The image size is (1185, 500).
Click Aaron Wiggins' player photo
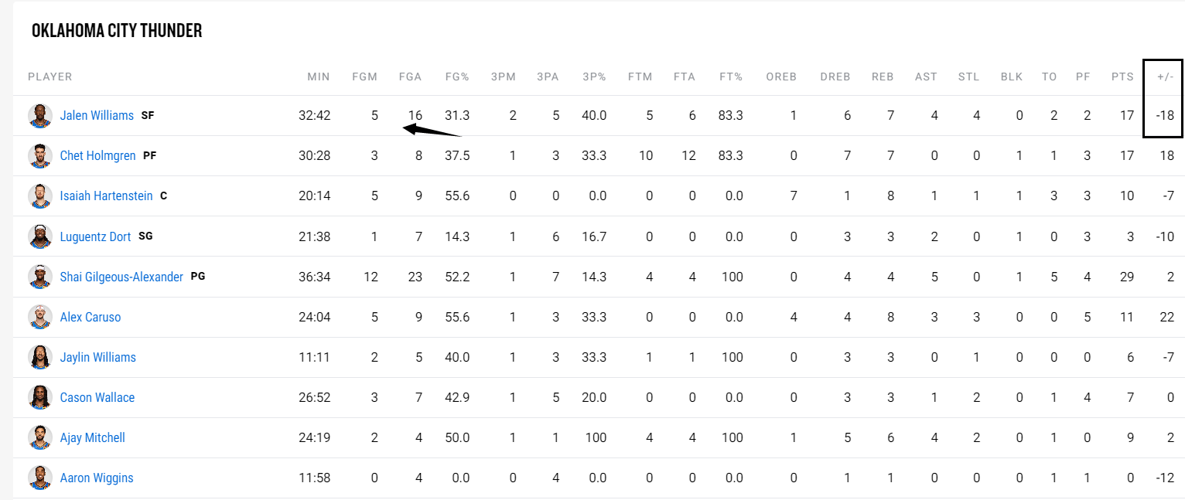[40, 478]
